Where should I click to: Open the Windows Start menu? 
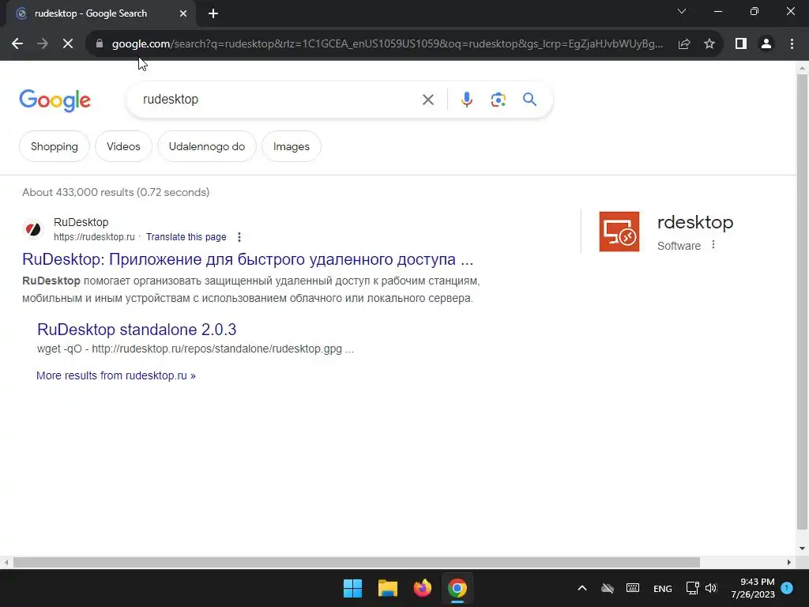353,588
